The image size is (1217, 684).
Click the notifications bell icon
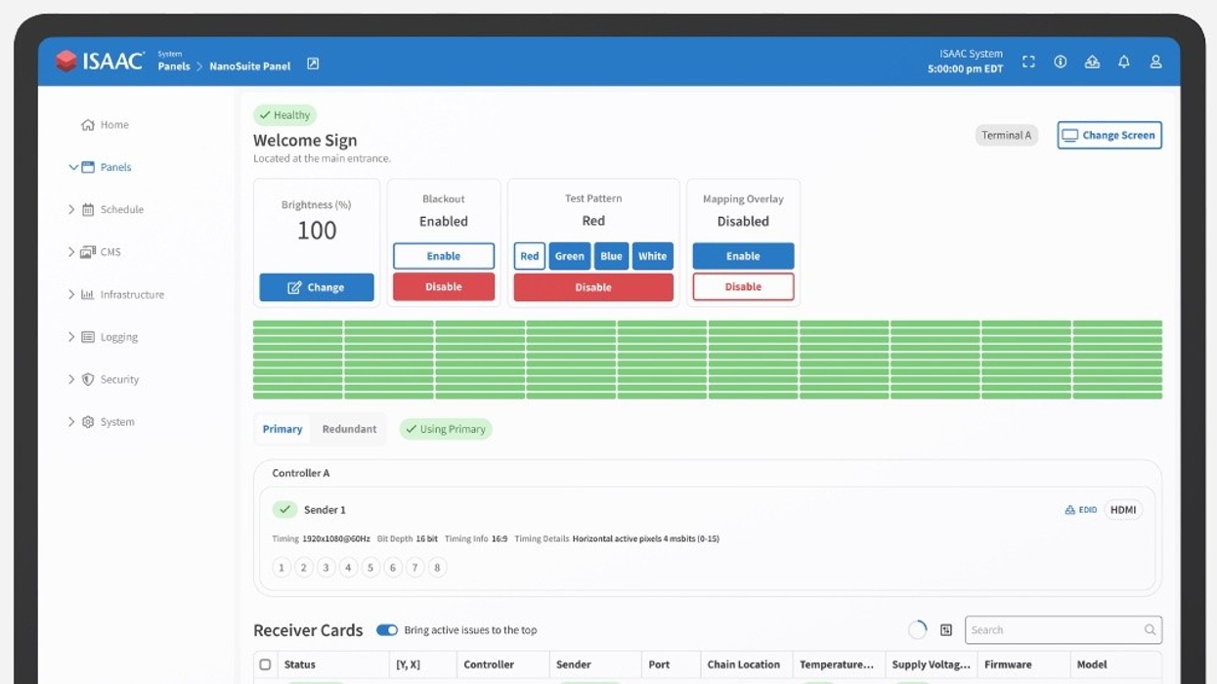pos(1124,62)
